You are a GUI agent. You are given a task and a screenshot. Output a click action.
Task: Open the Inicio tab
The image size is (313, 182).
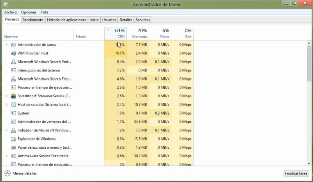point(94,20)
